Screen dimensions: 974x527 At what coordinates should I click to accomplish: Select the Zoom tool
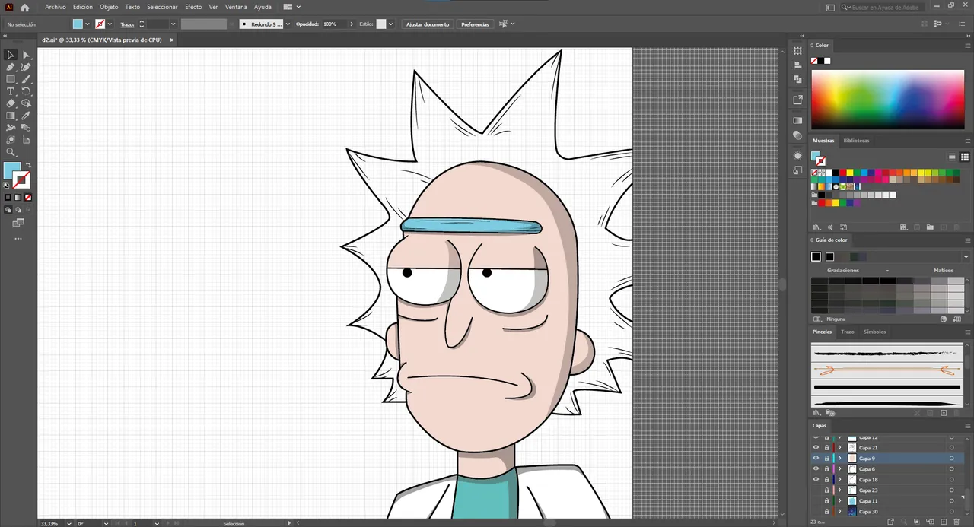click(11, 152)
